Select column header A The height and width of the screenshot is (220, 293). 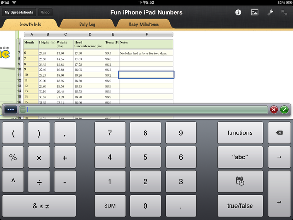[x=31, y=34]
